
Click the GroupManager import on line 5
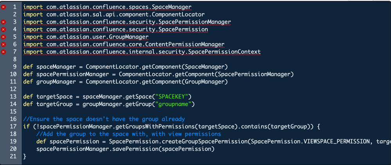pos(86,37)
